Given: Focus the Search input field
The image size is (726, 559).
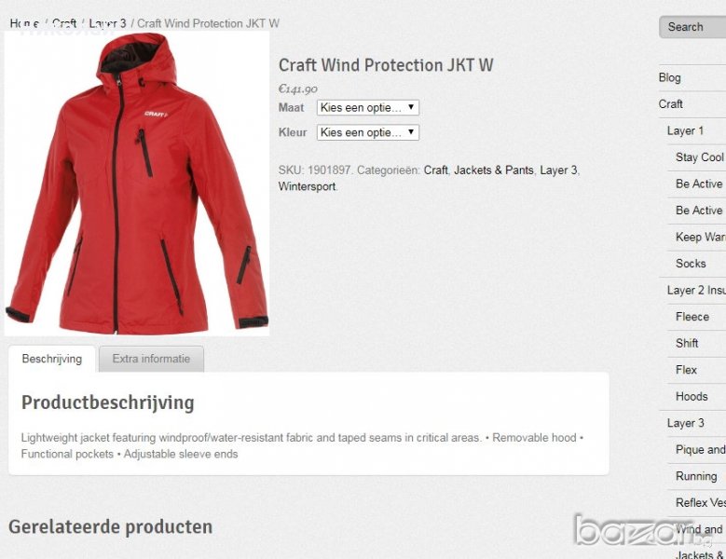Looking at the screenshot, I should (x=692, y=27).
